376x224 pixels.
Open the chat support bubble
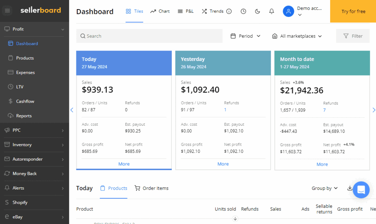point(361,190)
